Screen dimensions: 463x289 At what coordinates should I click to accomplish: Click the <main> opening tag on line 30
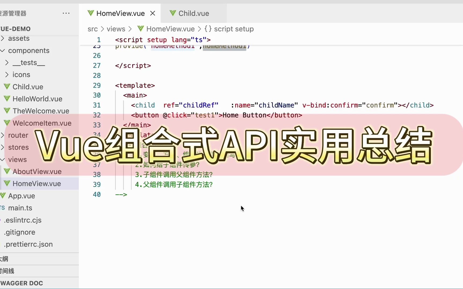point(135,95)
